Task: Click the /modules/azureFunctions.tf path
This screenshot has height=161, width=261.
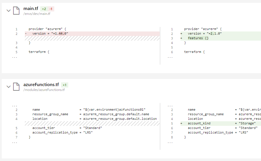Action: tap(44, 90)
